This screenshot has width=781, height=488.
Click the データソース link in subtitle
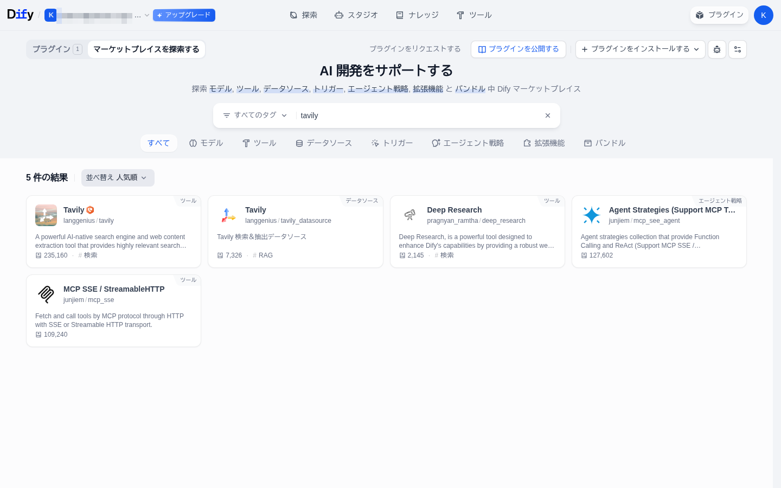tap(286, 89)
